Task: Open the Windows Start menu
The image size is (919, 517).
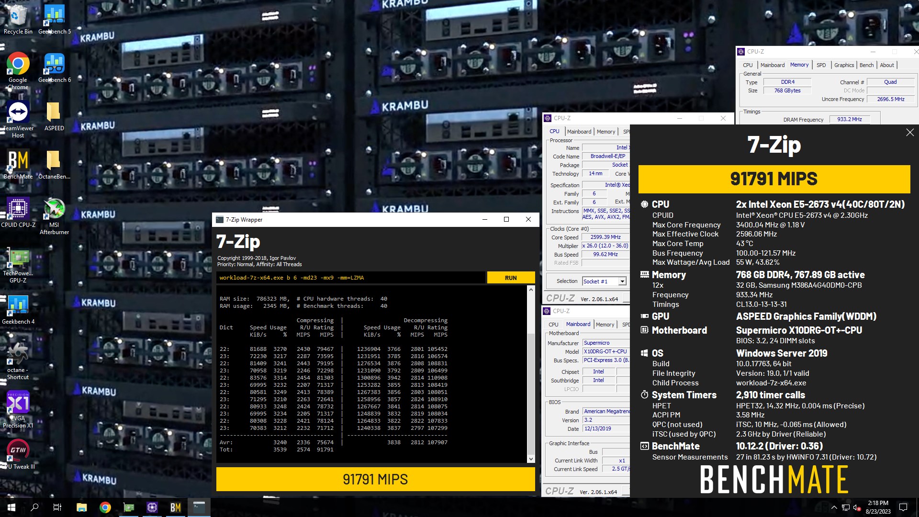Action: point(11,507)
